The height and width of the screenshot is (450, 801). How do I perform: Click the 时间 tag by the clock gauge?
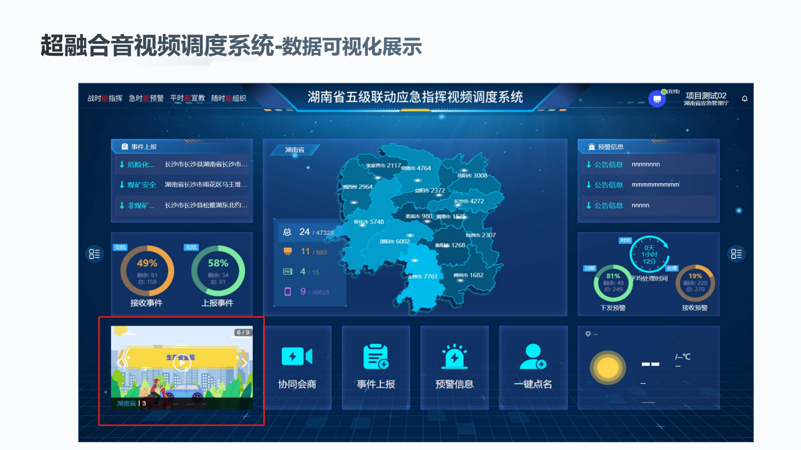click(625, 240)
